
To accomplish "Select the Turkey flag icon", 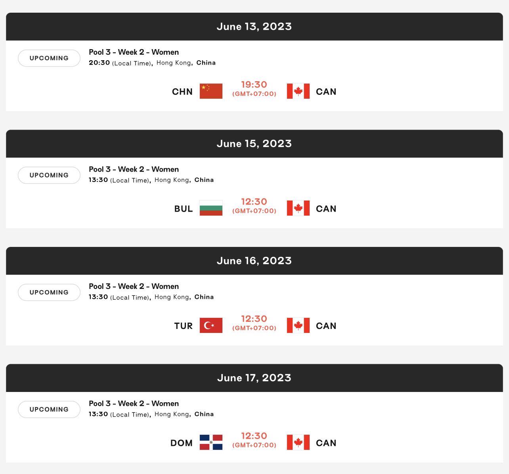I will (x=211, y=325).
